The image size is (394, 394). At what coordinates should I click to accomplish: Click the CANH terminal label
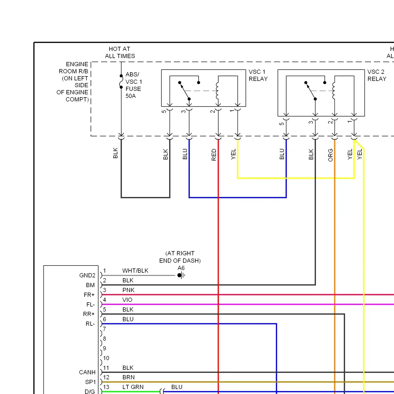click(87, 372)
